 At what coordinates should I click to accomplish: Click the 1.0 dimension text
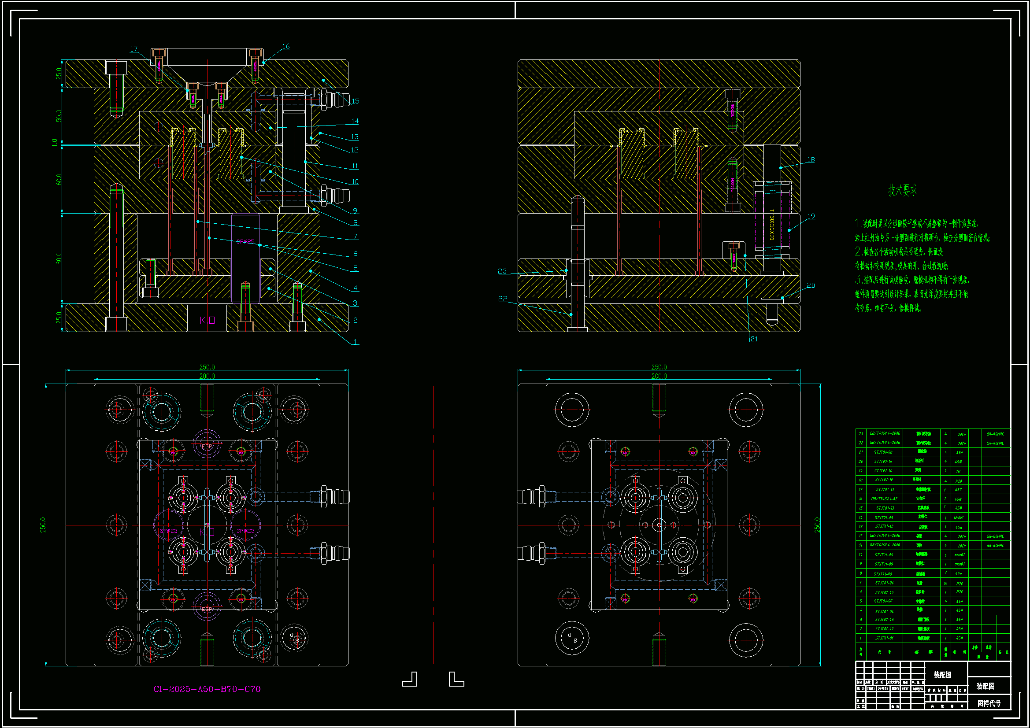pos(55,143)
